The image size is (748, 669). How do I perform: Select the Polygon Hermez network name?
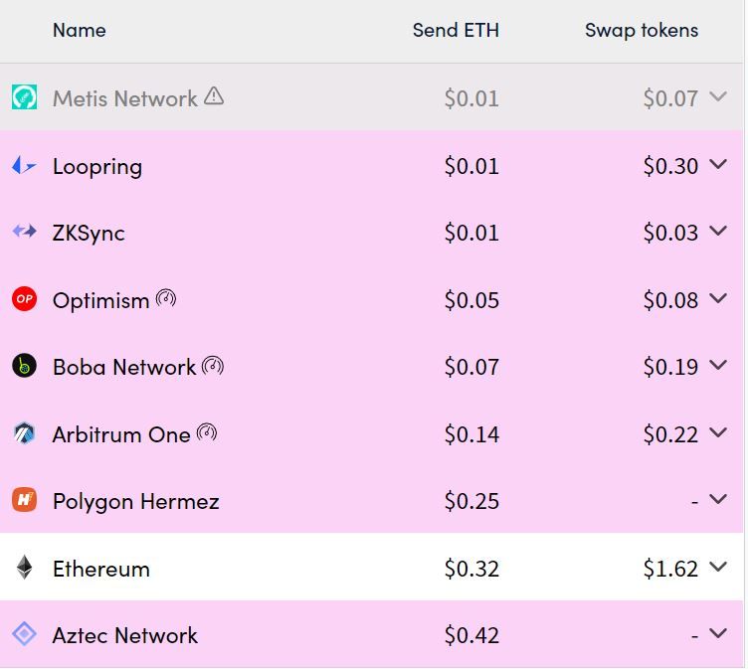(x=135, y=501)
